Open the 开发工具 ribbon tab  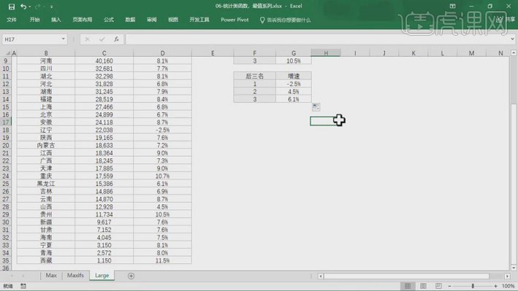point(199,20)
